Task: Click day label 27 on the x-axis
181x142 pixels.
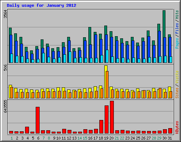Action: coord(148,138)
